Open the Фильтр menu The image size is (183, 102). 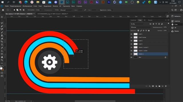click(55, 6)
